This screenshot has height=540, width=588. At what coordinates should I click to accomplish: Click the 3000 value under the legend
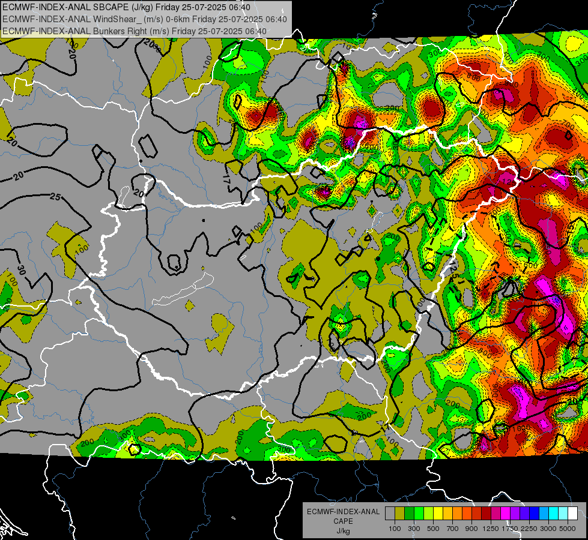tap(548, 529)
